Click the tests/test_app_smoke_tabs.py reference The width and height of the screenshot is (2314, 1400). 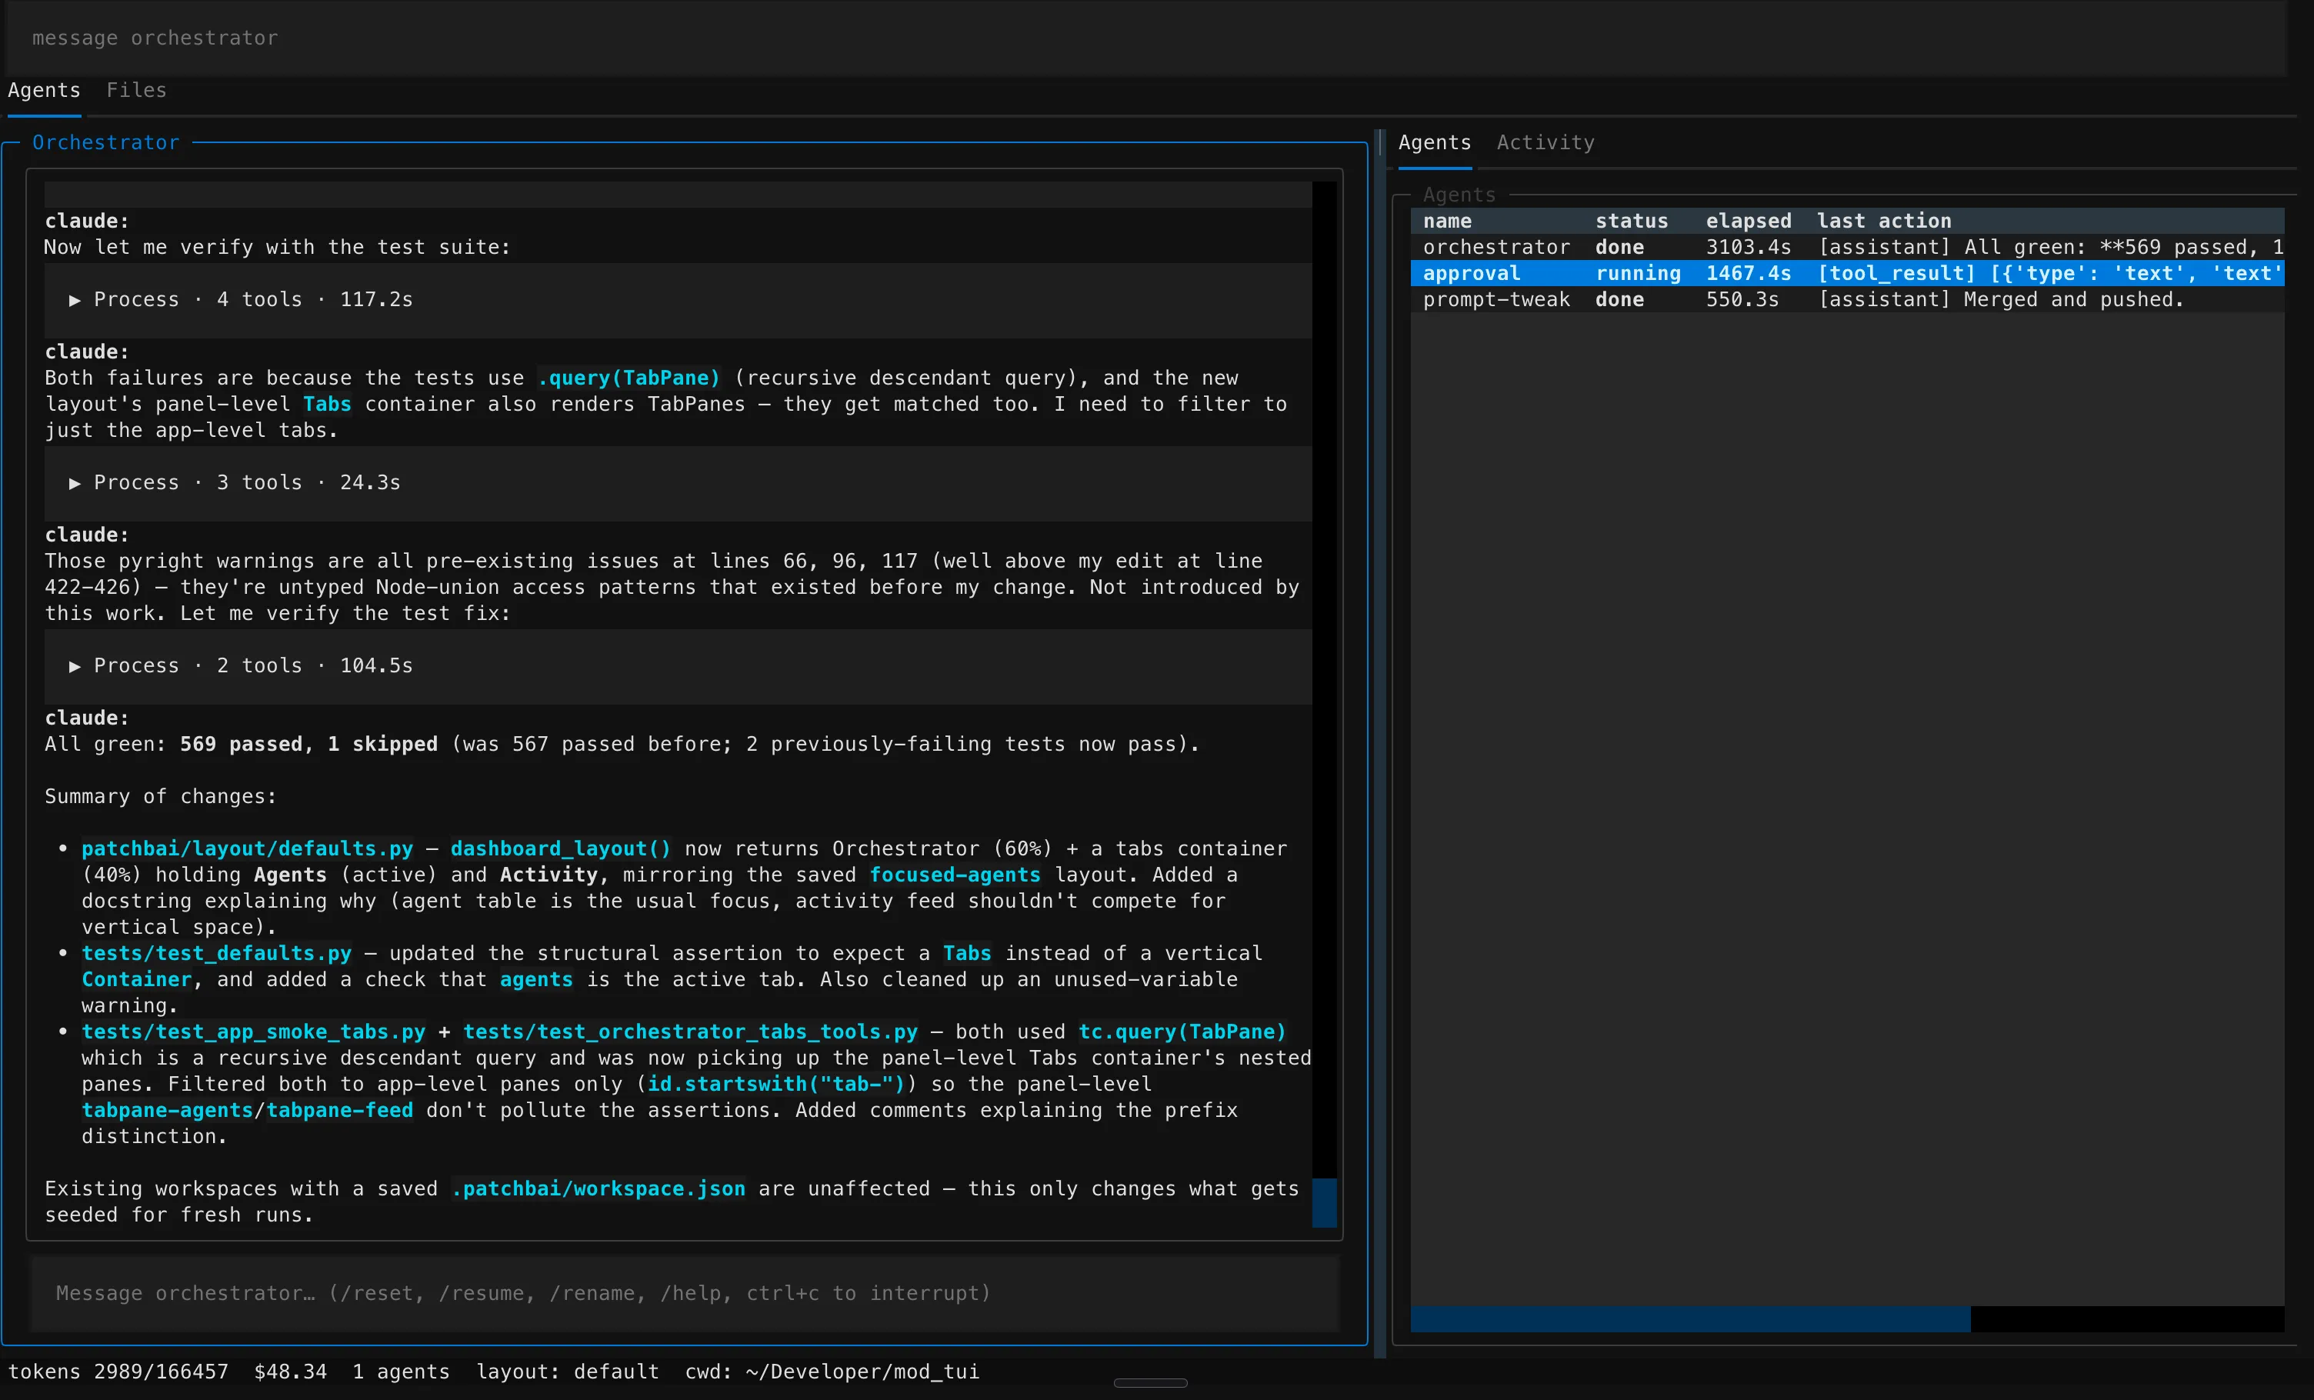coord(252,1032)
